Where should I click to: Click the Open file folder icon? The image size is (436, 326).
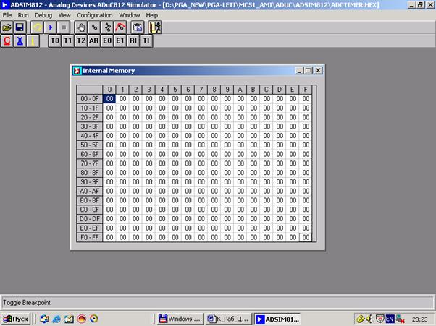[7, 27]
